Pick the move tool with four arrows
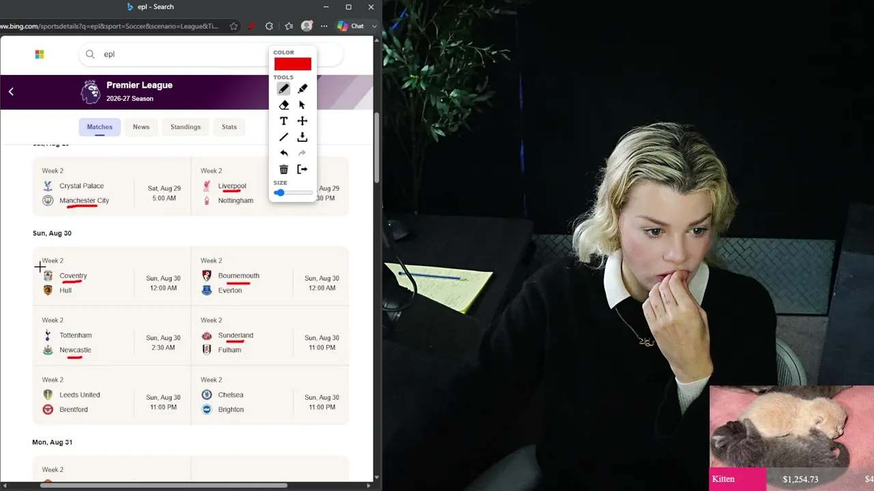 click(302, 121)
